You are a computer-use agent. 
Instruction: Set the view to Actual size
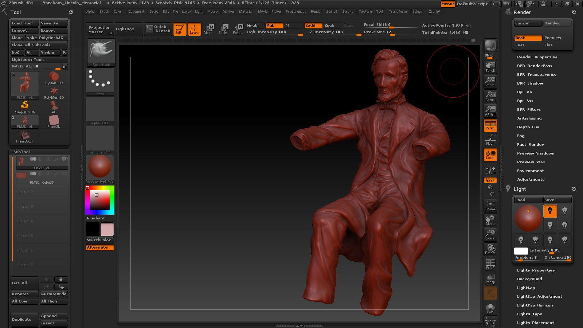[490, 96]
